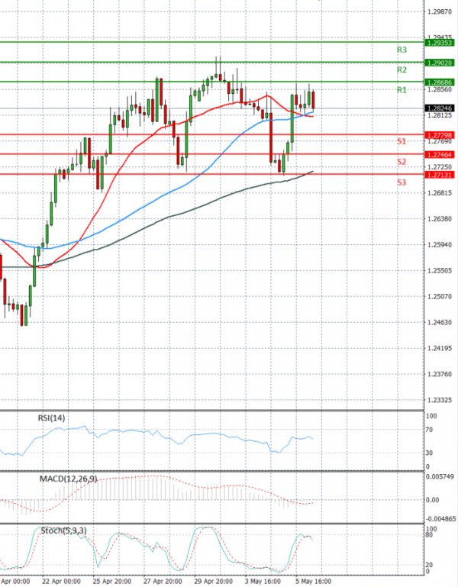Click the RSI scale value 30
The image size is (458, 587).
(x=429, y=453)
